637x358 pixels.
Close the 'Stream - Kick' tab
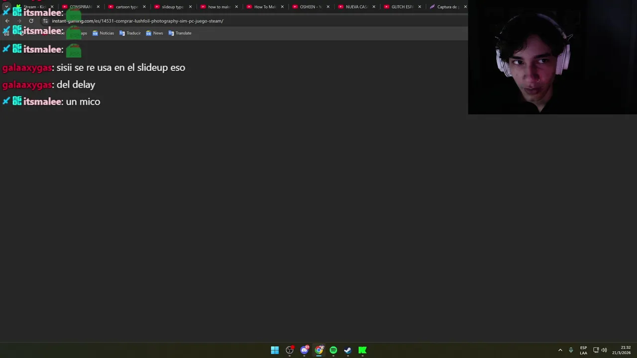(52, 7)
